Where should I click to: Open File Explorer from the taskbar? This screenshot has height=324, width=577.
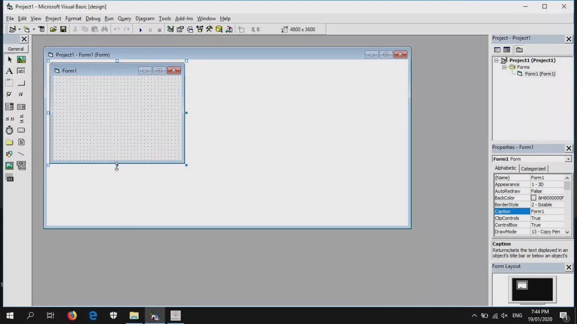coord(134,315)
